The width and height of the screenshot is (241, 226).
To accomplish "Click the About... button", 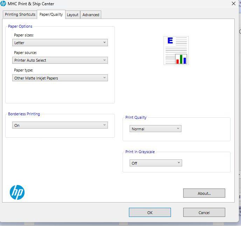I will (x=204, y=193).
